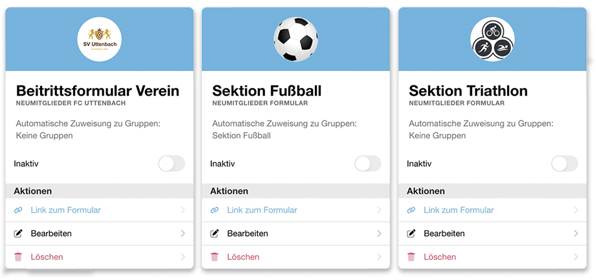Click pencil edit icon in Sektion Triathlon card
Viewport: 596px width, 280px height.
[411, 233]
